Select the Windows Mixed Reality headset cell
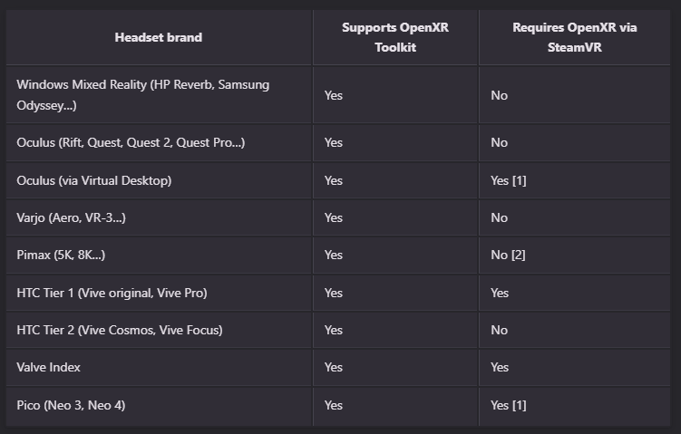Viewport: 681px width, 434px height. [x=142, y=94]
